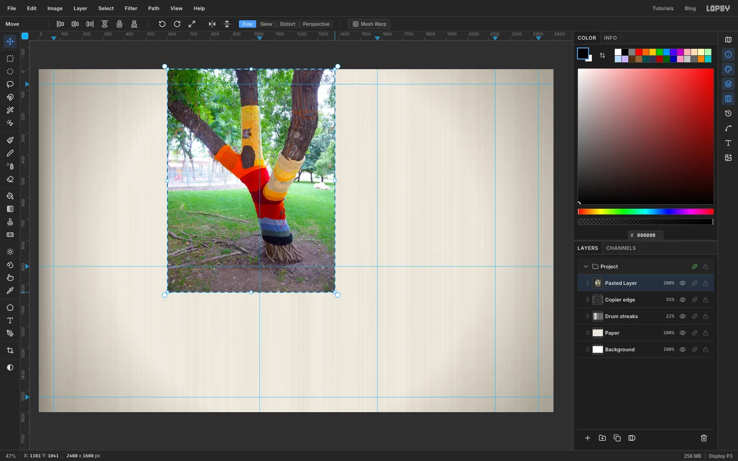Select the Move tool in the left toolbar
Screen dimensions: 738x461
(10, 41)
